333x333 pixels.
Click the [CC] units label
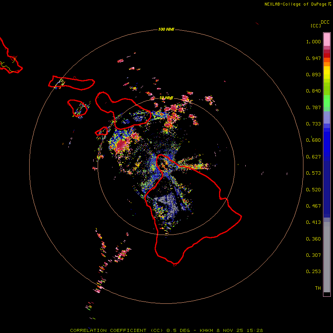click(x=316, y=26)
